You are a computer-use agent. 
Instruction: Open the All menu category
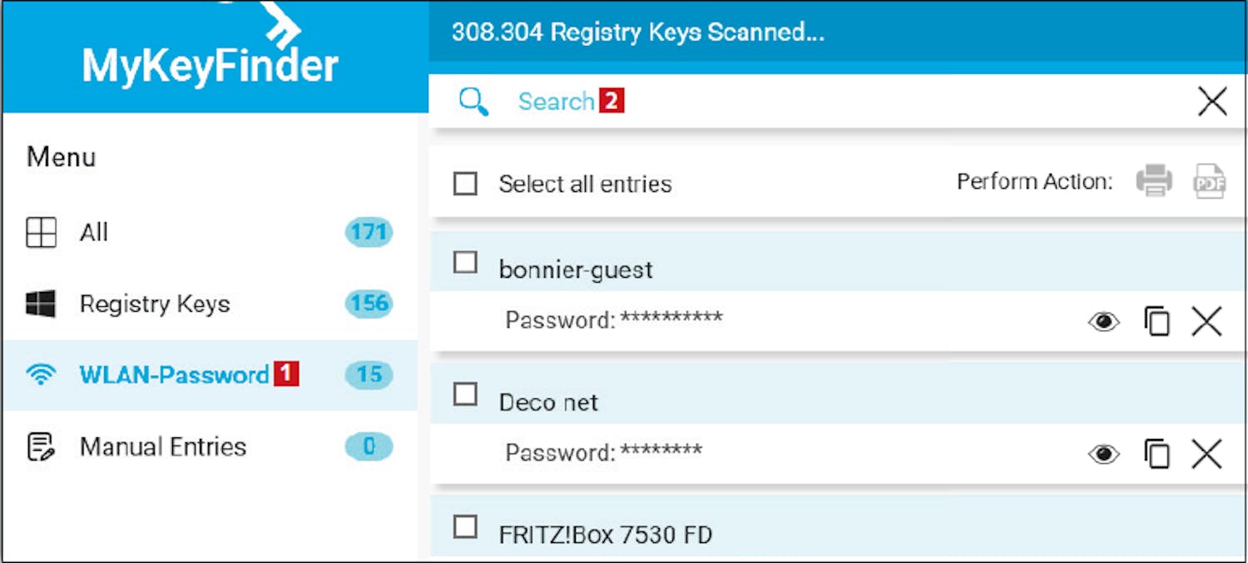pyautogui.click(x=93, y=233)
